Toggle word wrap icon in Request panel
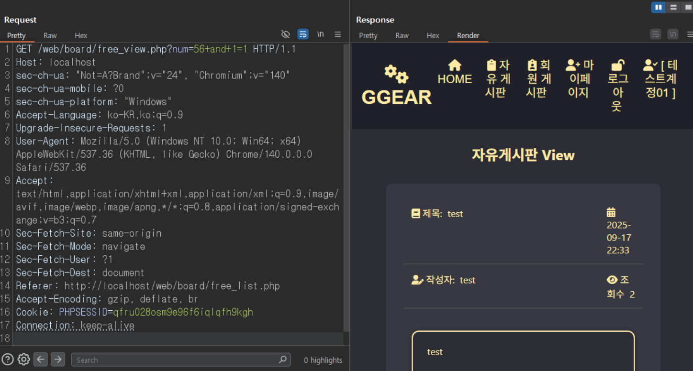Image resolution: width=693 pixels, height=371 pixels. coord(303,34)
